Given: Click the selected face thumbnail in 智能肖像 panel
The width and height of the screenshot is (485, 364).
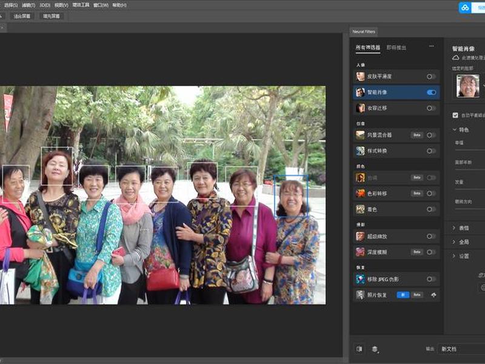Looking at the screenshot, I should click(468, 86).
